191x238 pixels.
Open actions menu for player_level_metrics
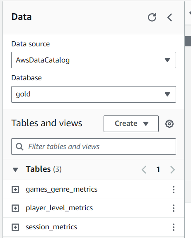pos(174,208)
